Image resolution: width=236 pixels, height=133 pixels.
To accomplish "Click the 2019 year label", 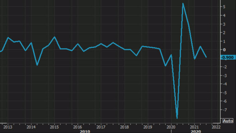I will [x=148, y=127].
